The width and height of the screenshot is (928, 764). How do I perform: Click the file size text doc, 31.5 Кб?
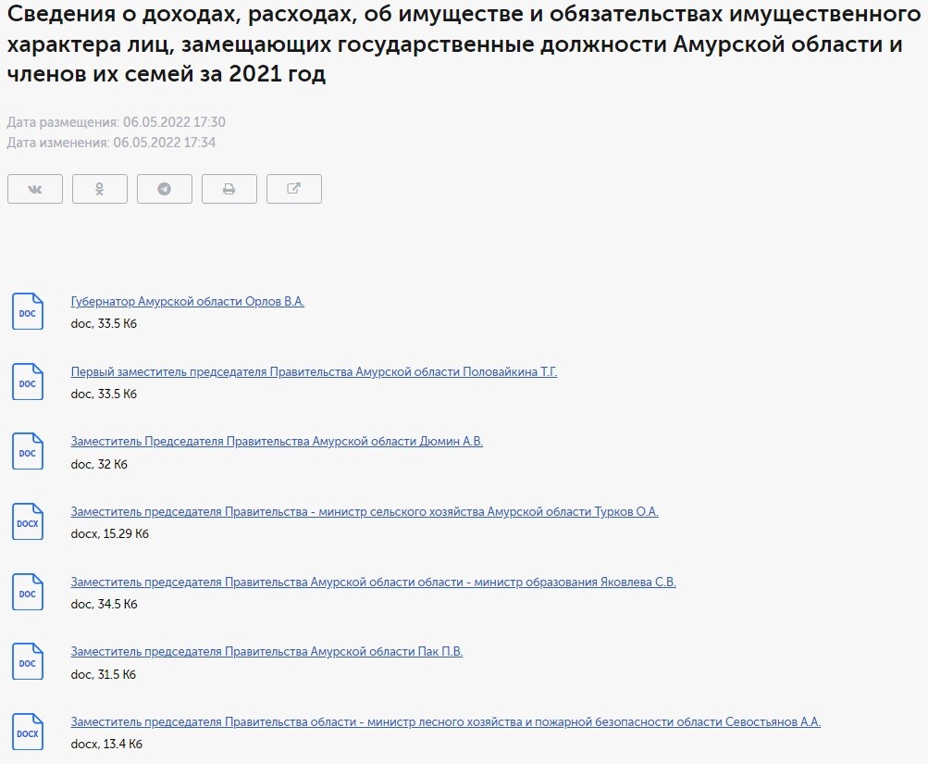click(103, 674)
